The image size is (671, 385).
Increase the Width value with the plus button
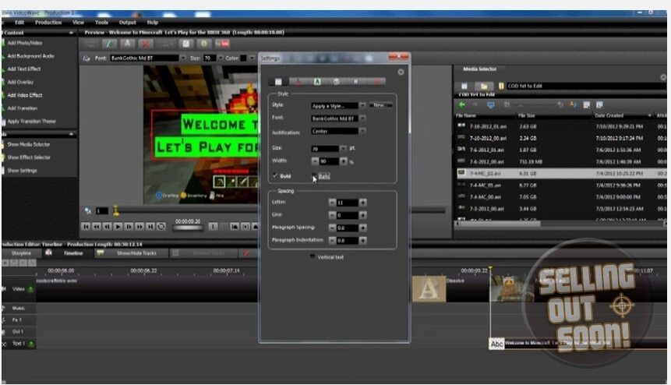coord(343,161)
